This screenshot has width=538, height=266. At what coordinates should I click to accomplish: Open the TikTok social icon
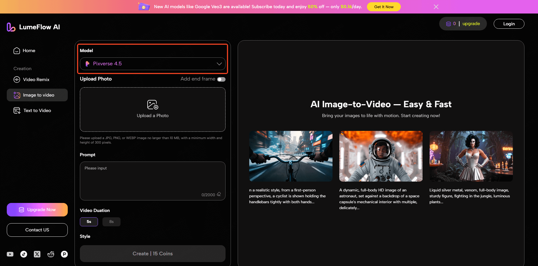coord(24,254)
